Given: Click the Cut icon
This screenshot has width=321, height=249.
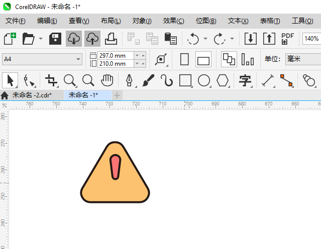Looking at the screenshot, I should (x=134, y=39).
